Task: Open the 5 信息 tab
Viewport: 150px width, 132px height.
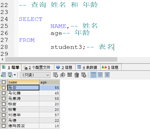Action: point(111,67)
